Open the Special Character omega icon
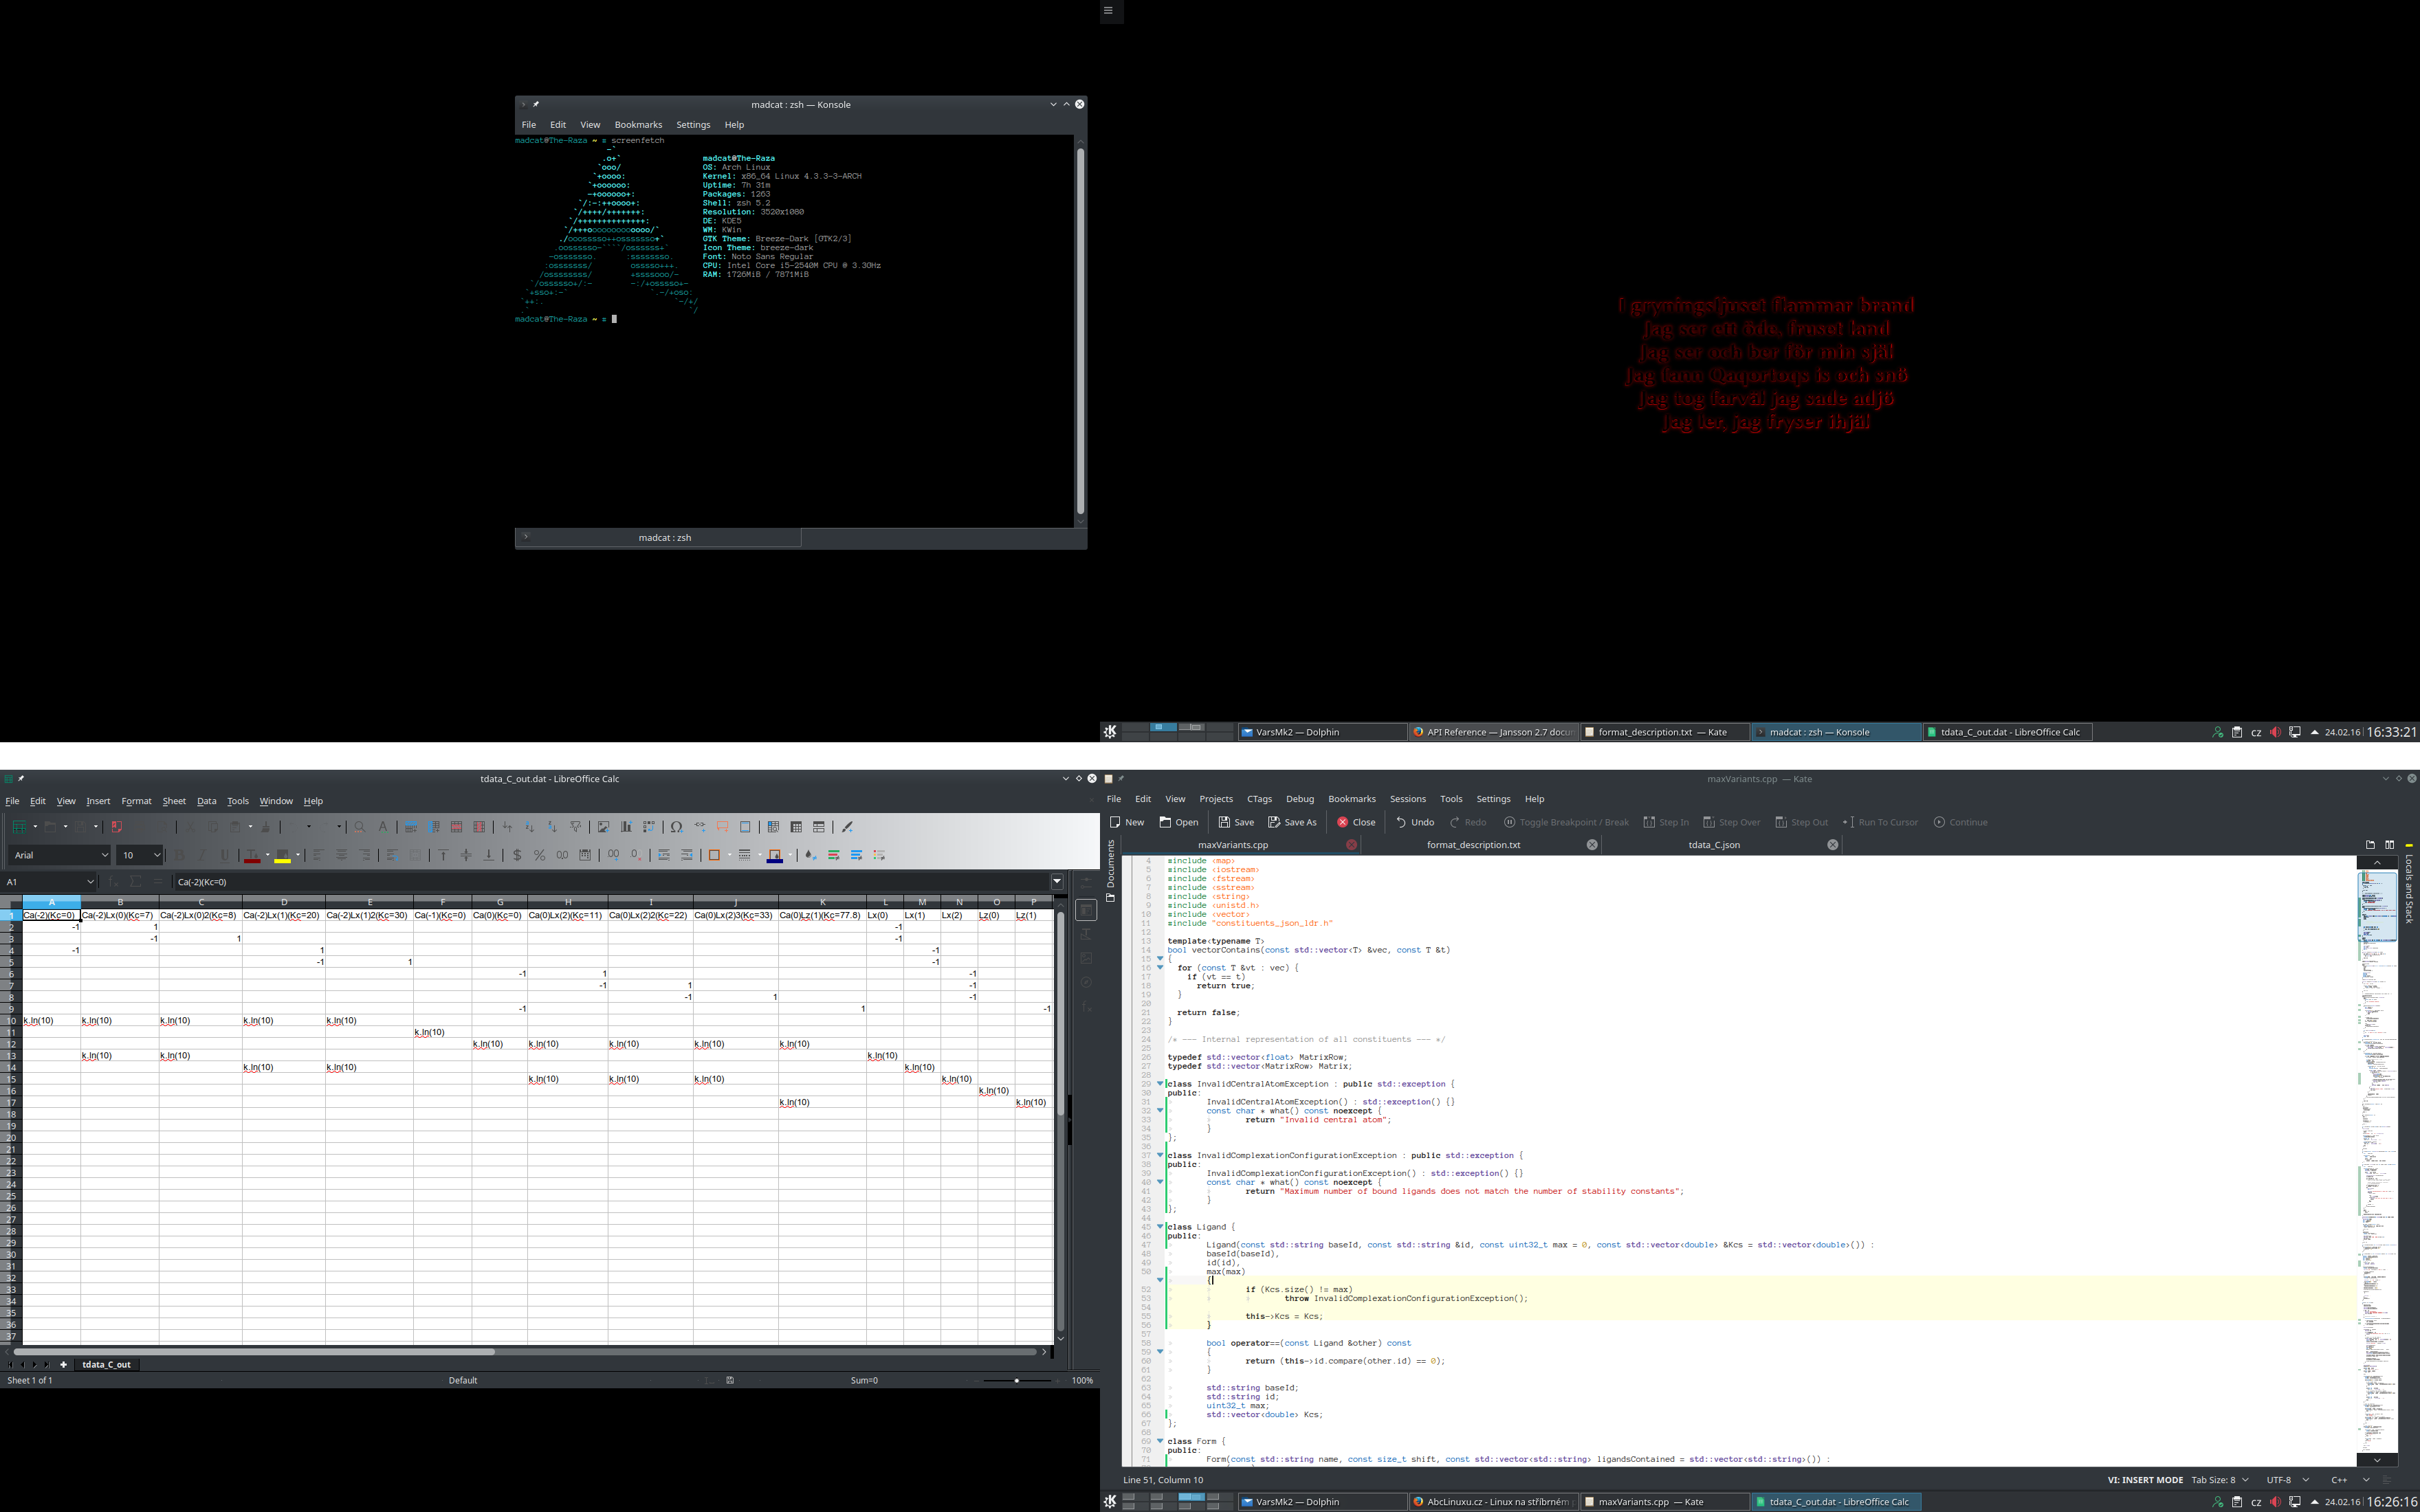The height and width of the screenshot is (1512, 2420). tap(677, 827)
